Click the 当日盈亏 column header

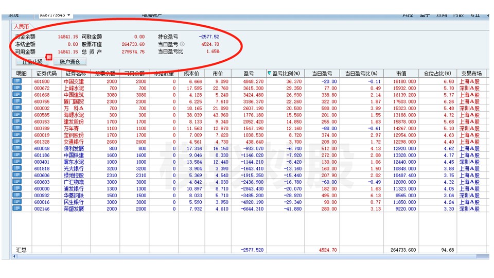pos(322,74)
